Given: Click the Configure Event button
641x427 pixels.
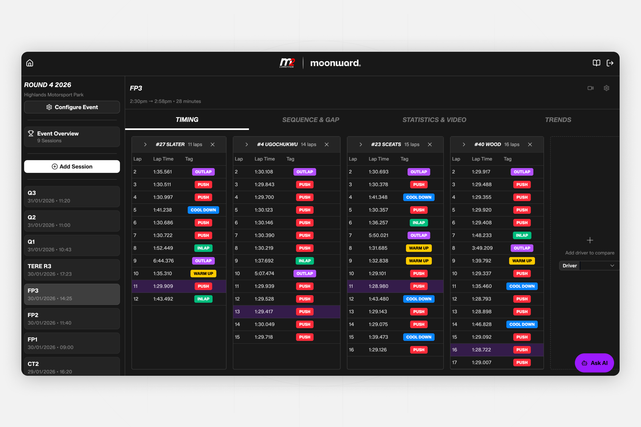Looking at the screenshot, I should click(72, 107).
